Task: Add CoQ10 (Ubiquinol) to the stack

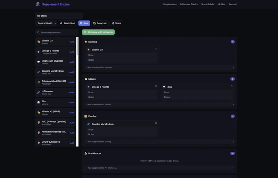Action: click(x=71, y=143)
